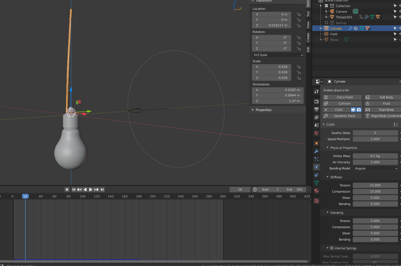Viewport: 401px width, 266px height.
Task: Click the timeline auto-keying record button
Action: click(67, 190)
